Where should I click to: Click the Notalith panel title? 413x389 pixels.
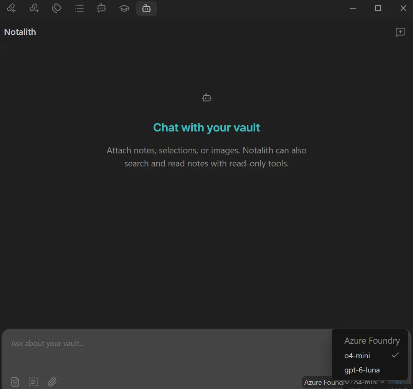[20, 32]
